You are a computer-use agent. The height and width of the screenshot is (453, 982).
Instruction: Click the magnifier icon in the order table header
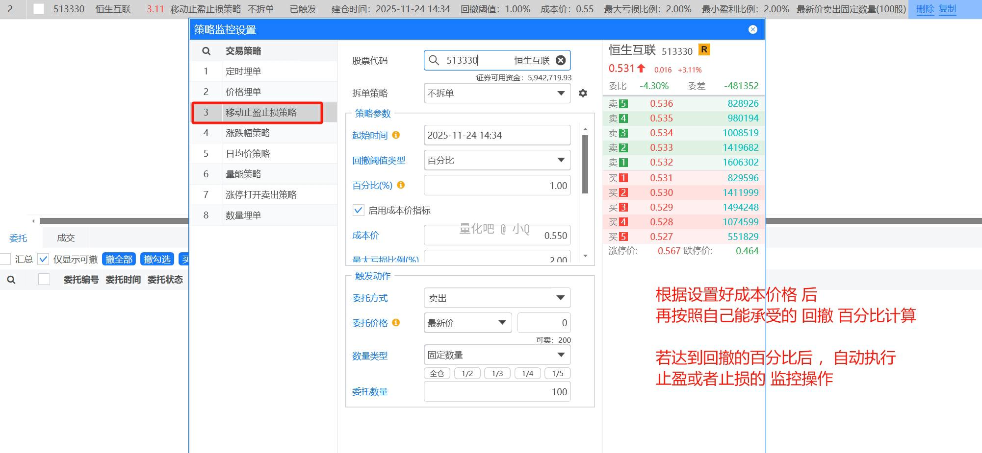click(x=11, y=280)
